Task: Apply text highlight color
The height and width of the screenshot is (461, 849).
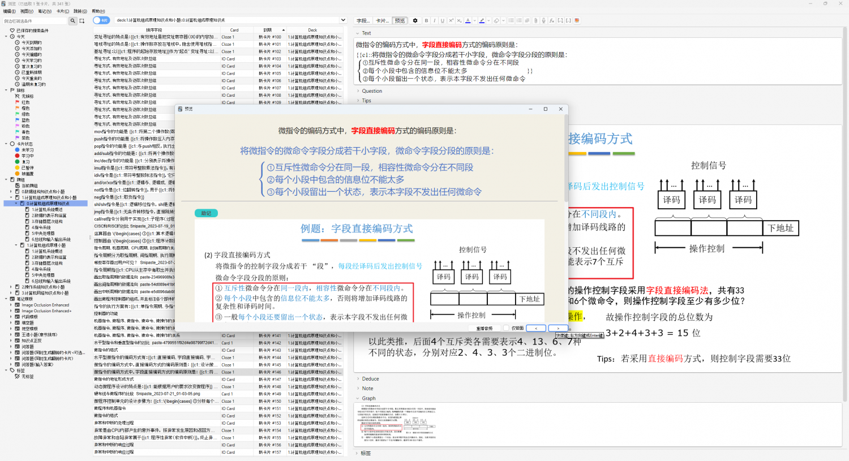Action: (482, 20)
